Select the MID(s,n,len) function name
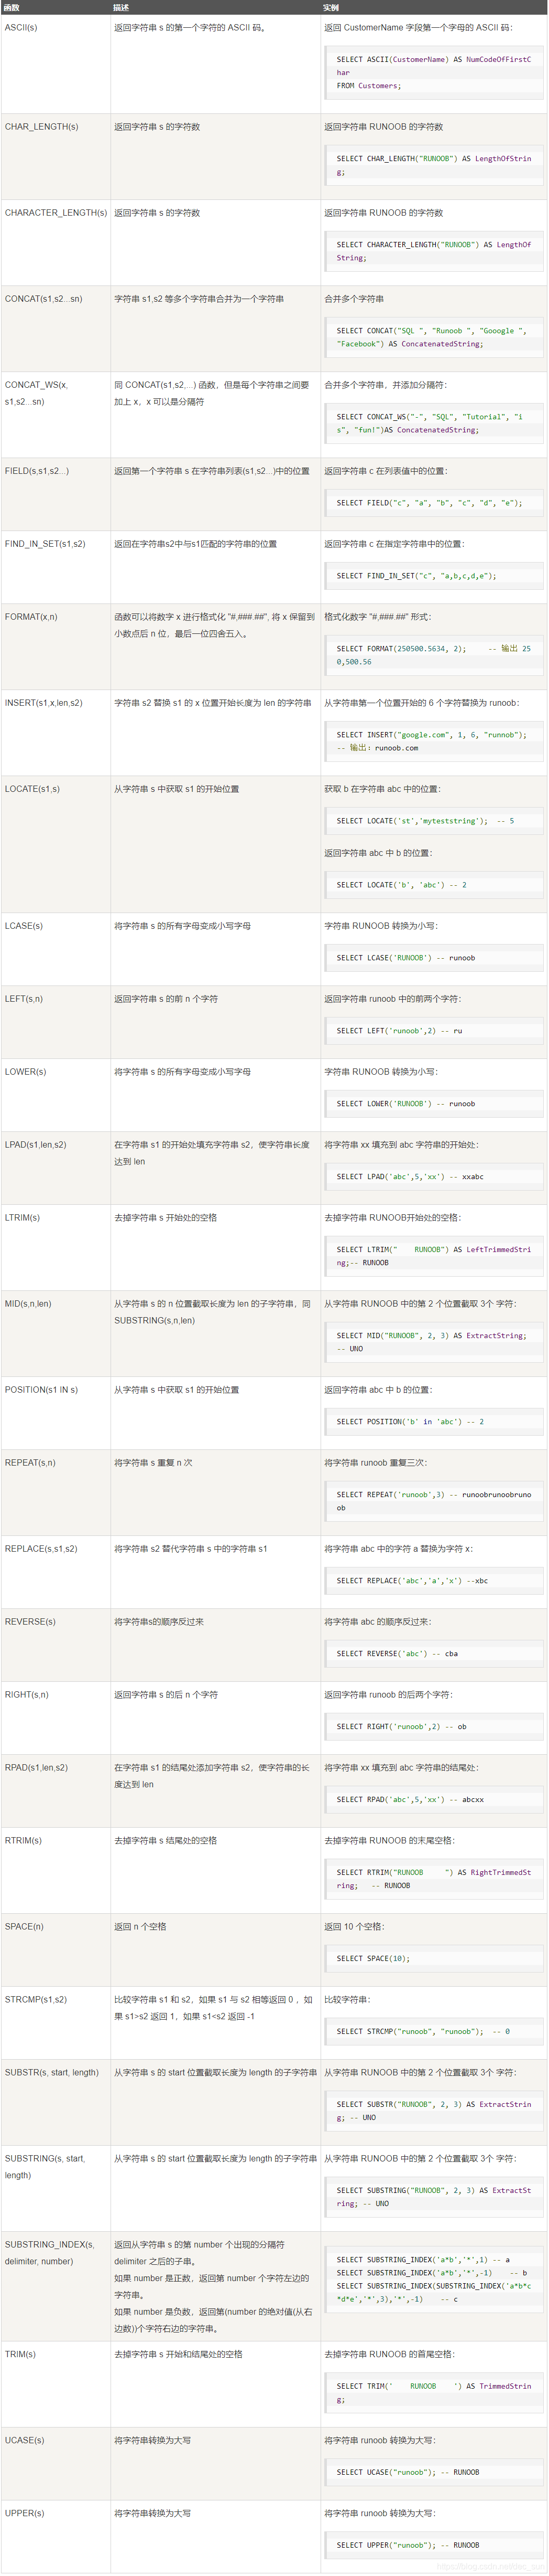Viewport: 549px width, 2576px height. tap(28, 1304)
